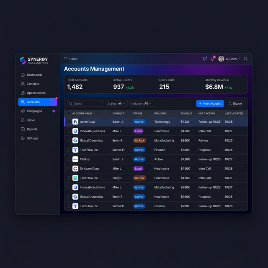This screenshot has height=268, width=268.
Task: Click the $1.2M revenue cell
Action: coord(185,122)
